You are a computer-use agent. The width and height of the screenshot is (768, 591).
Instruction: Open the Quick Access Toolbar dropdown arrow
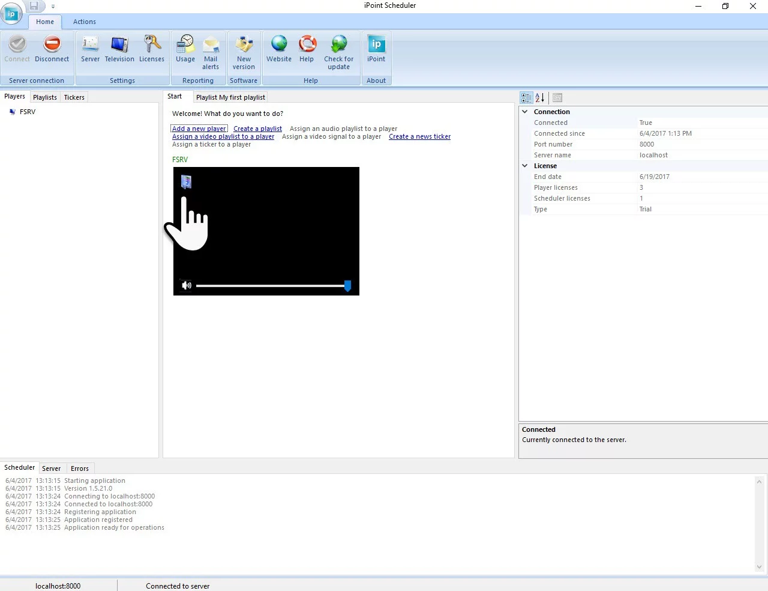[53, 7]
